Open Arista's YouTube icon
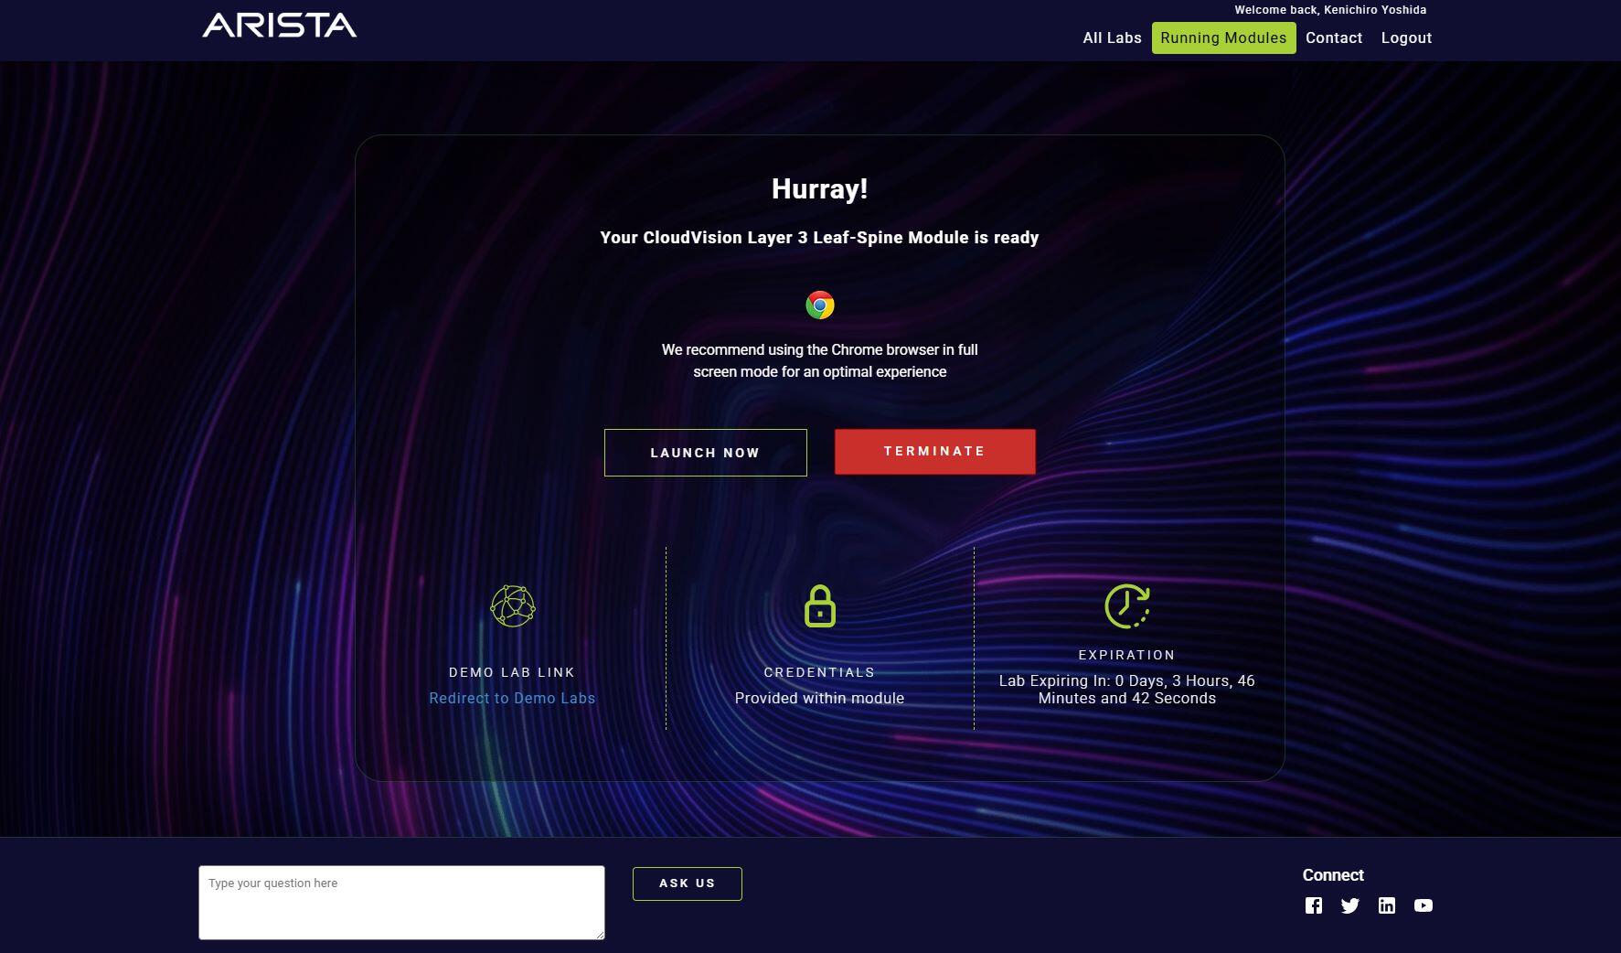The image size is (1621, 953). pos(1424,905)
